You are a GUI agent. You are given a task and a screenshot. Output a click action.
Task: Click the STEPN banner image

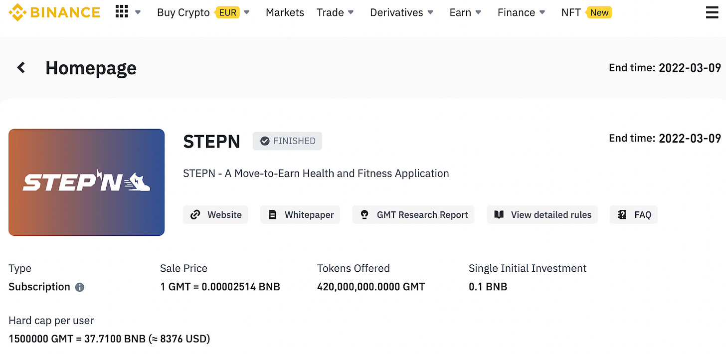click(x=86, y=182)
